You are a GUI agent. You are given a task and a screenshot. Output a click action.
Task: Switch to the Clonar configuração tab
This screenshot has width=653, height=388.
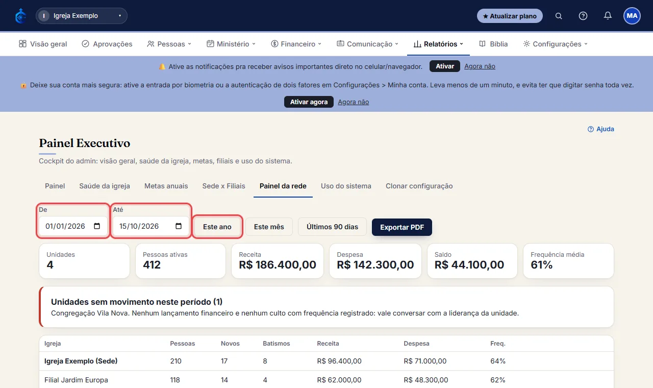[419, 186]
